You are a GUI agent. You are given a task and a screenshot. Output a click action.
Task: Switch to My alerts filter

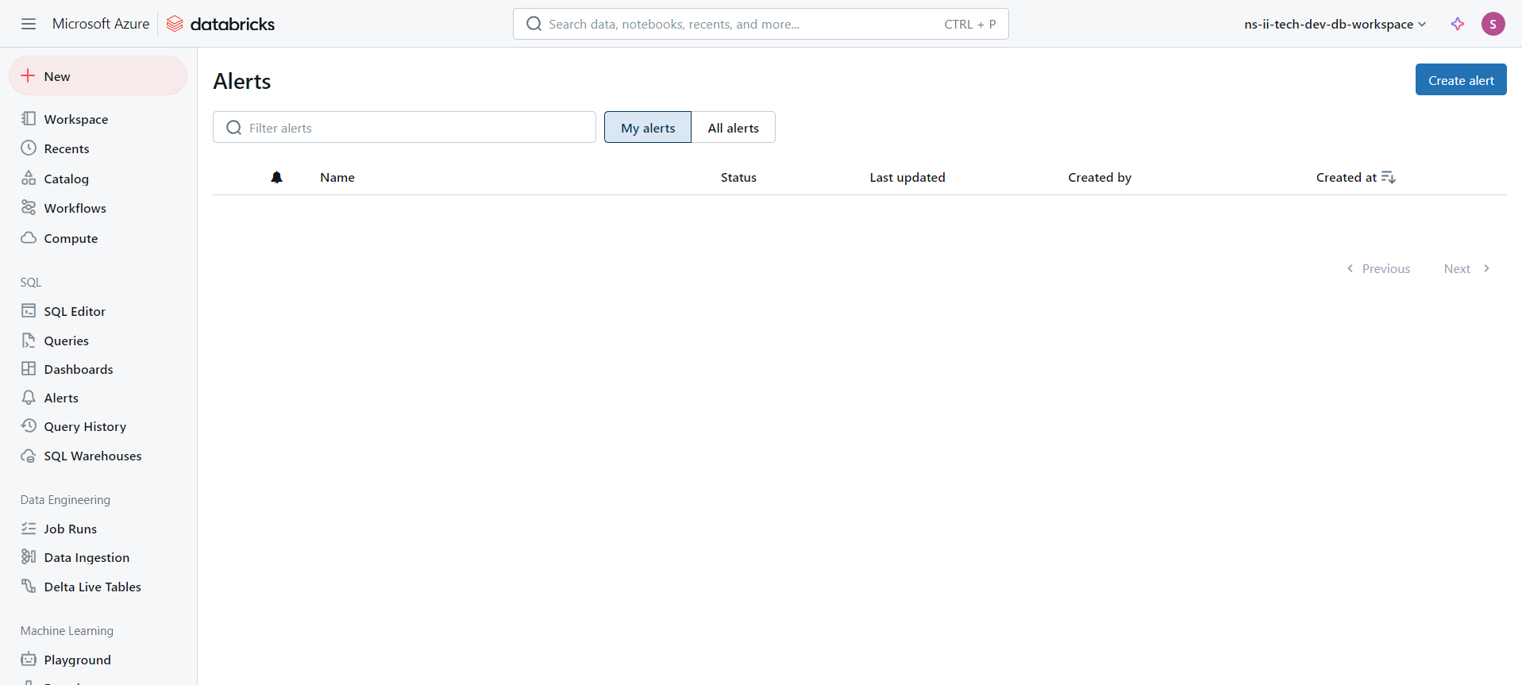click(648, 127)
